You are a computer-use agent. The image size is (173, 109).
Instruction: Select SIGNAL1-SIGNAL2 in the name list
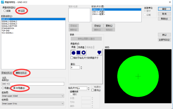(x=33, y=21)
